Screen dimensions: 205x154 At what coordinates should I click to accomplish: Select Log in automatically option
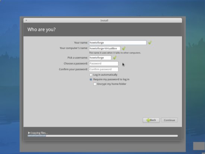[x=91, y=75]
